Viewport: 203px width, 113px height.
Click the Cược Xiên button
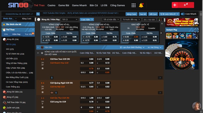pyautogui.click(x=87, y=20)
